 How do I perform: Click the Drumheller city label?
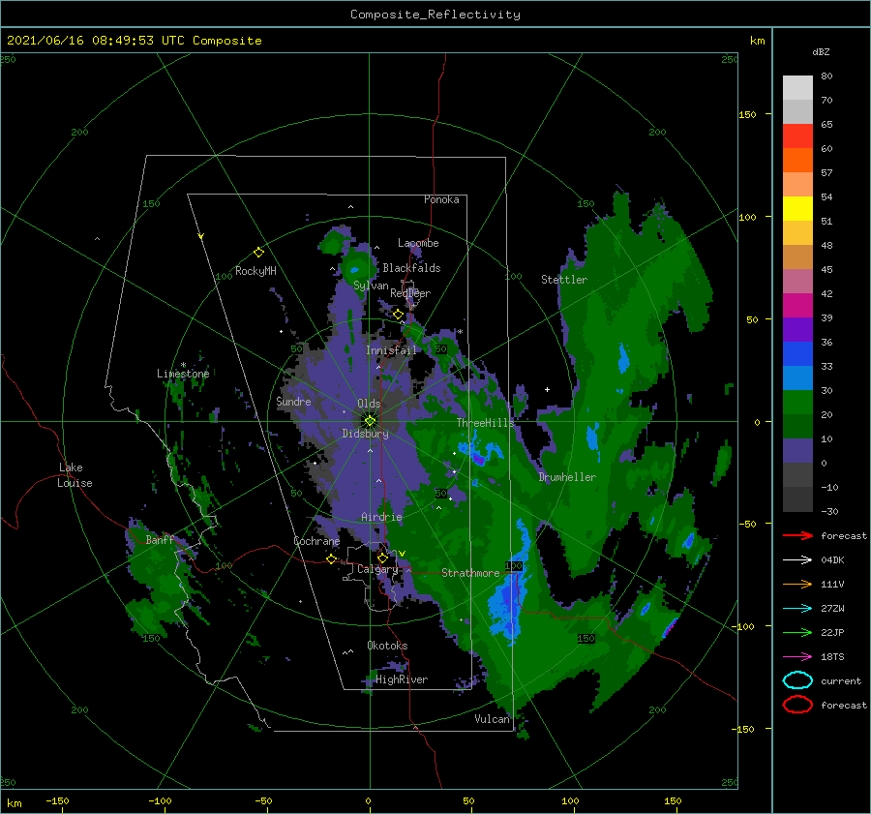coord(567,477)
